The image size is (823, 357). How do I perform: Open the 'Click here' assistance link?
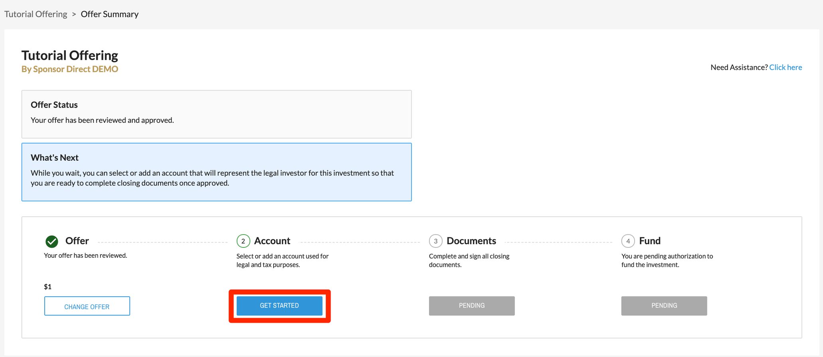pos(786,67)
